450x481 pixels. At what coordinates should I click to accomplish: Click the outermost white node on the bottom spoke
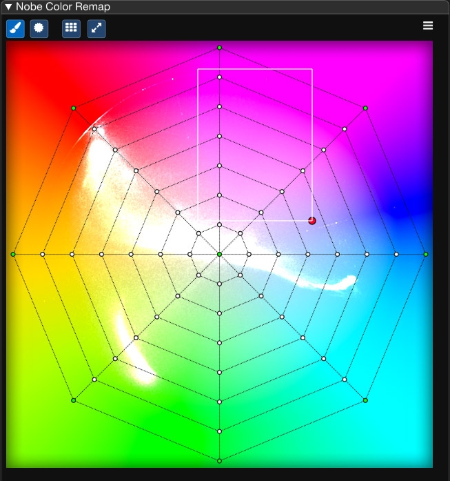219,431
